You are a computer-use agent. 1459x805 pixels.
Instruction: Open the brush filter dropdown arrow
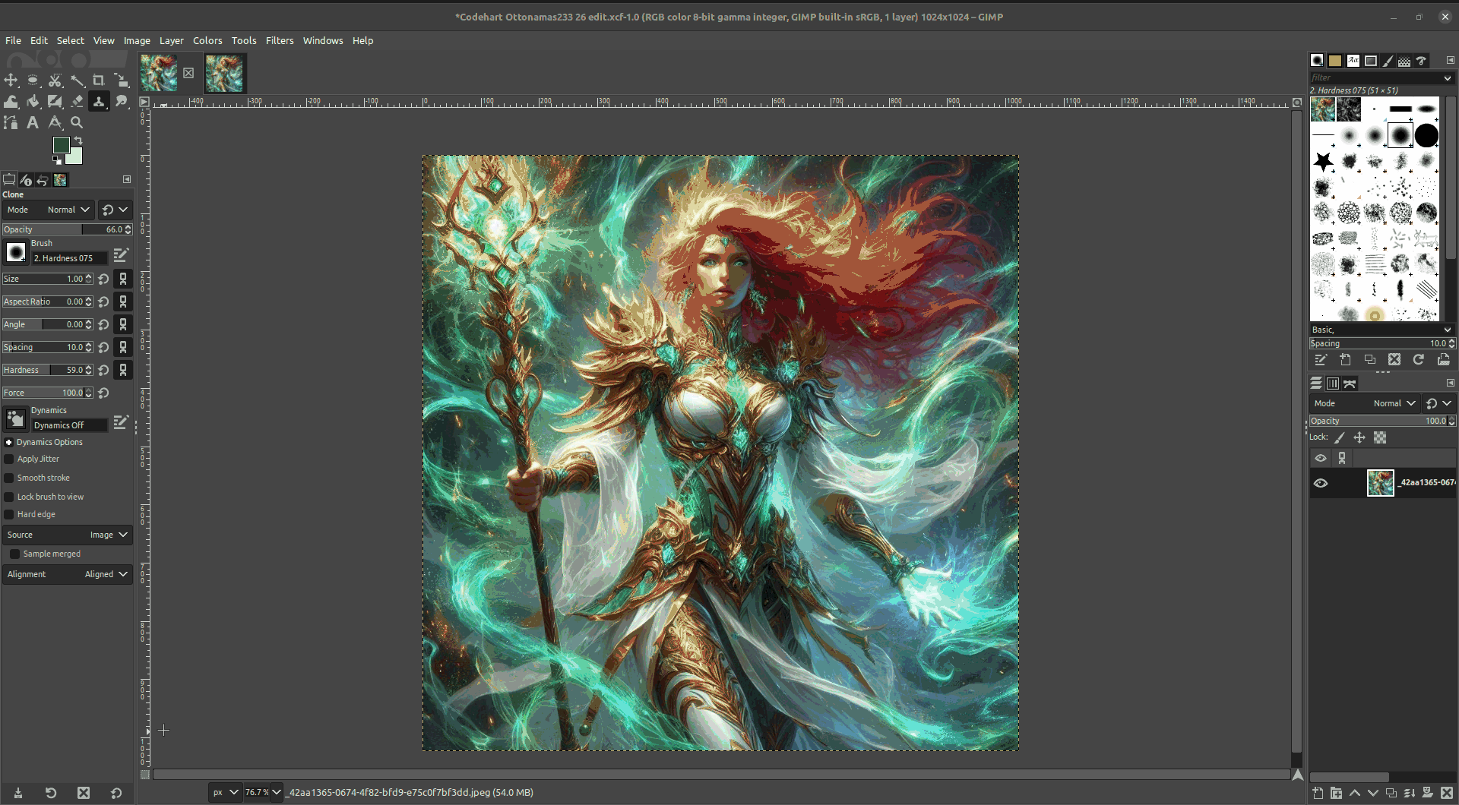pos(1447,77)
